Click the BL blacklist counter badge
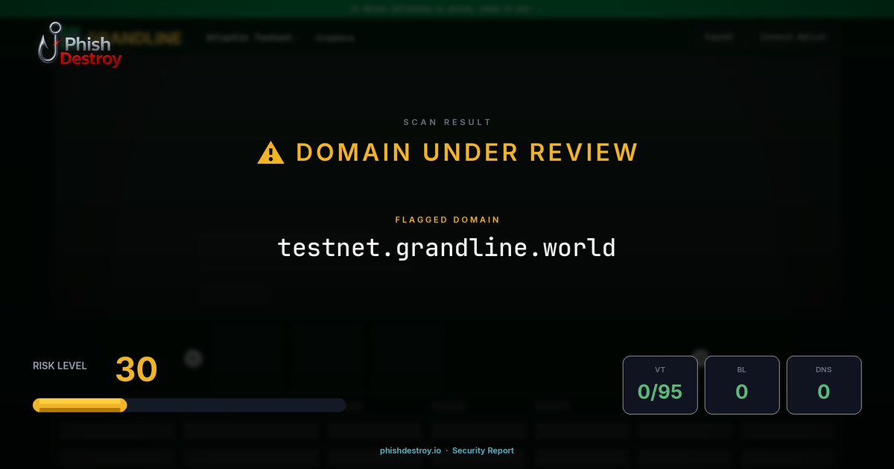 click(742, 385)
